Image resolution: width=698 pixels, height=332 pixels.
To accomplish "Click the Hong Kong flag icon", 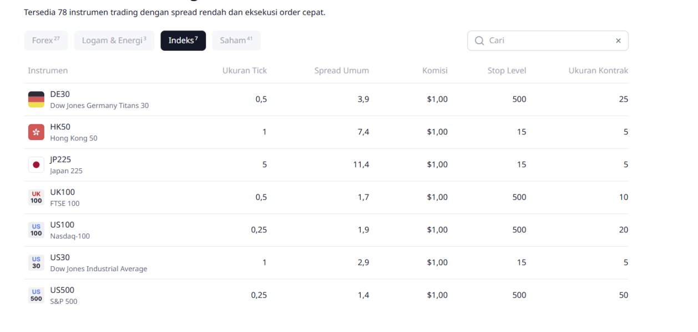I will click(x=36, y=132).
